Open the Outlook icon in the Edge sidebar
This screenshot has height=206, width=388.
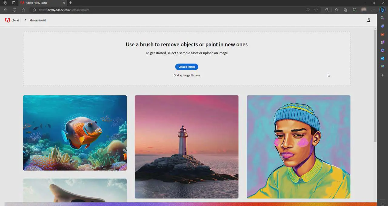point(383,58)
